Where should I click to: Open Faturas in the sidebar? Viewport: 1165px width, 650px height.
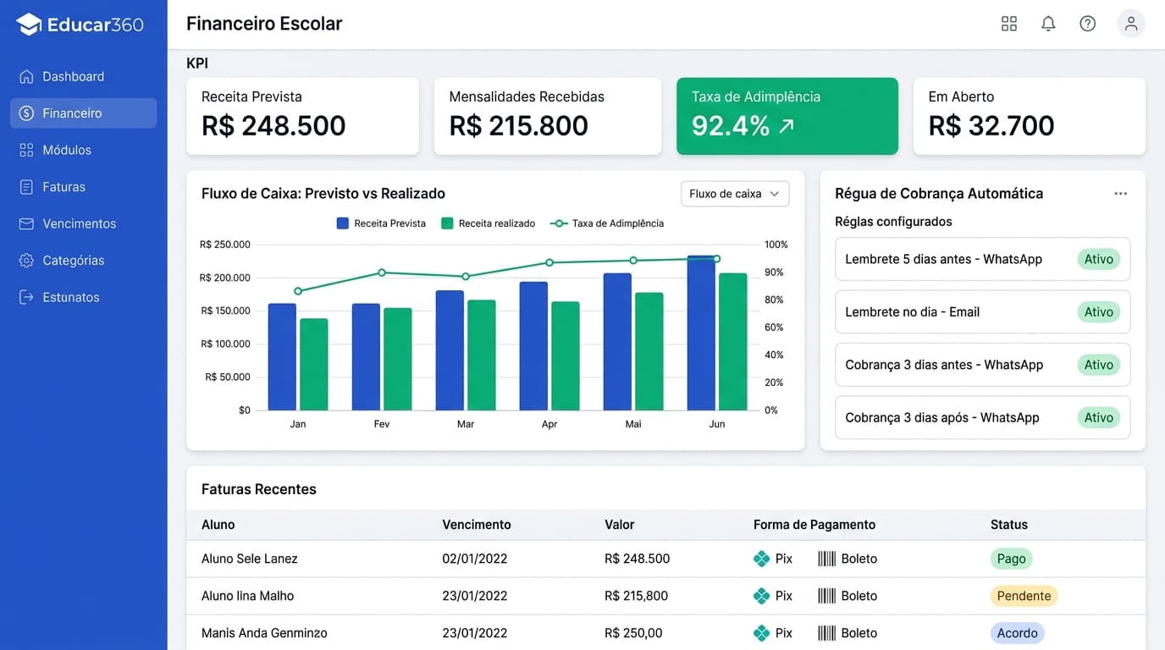pyautogui.click(x=83, y=187)
